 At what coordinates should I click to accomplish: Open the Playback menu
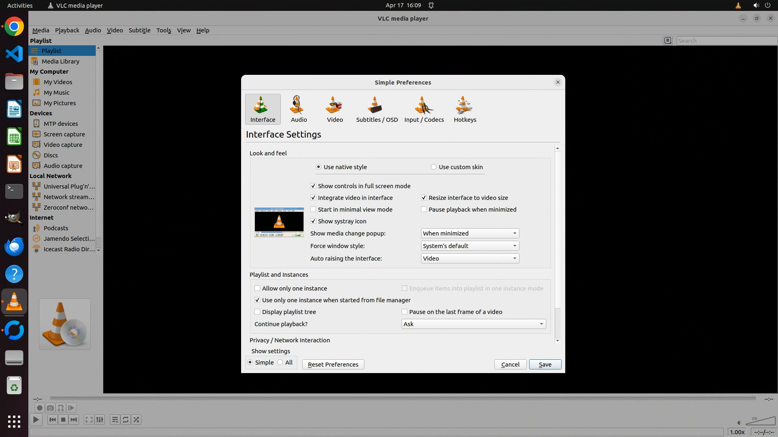(x=67, y=30)
